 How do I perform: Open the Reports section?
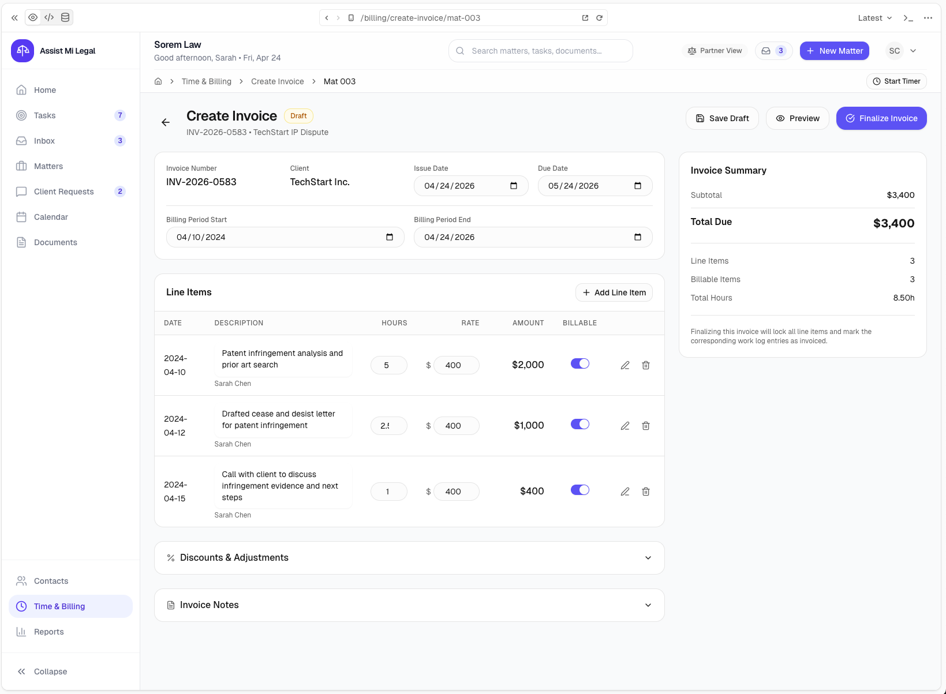click(48, 632)
